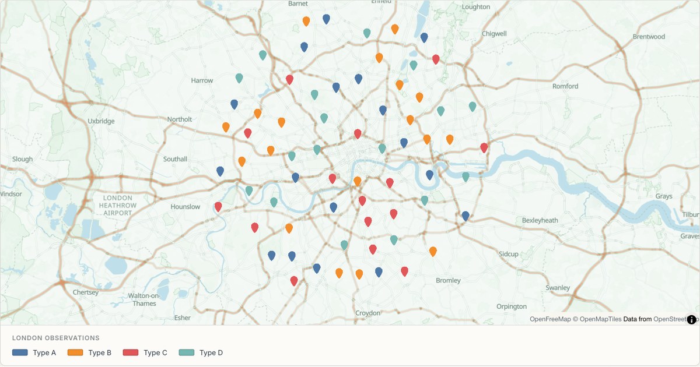Click the Grays place label
This screenshot has width=700, height=367.
coord(664,196)
